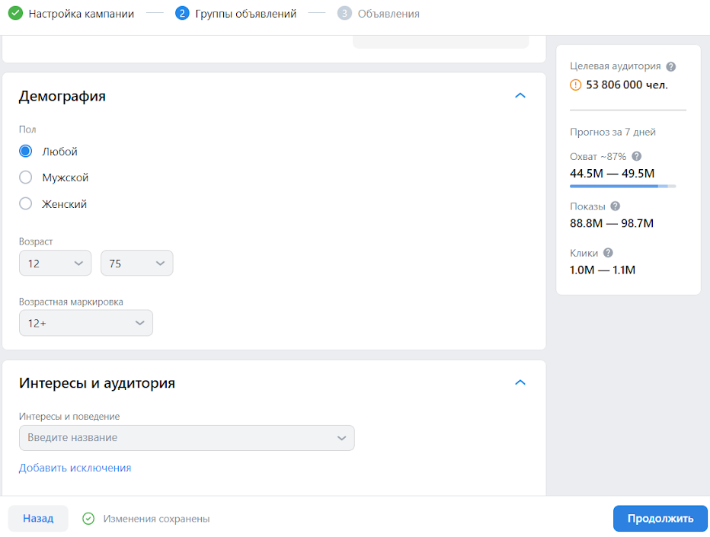Click help icon next to Показы
This screenshot has height=537, width=710.
(x=615, y=206)
